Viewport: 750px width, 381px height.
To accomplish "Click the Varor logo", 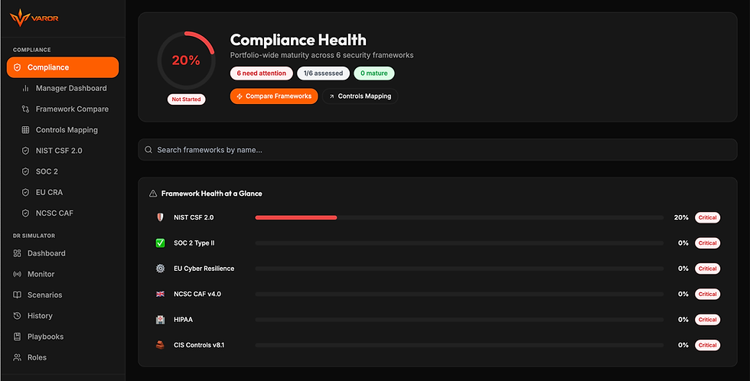I will [x=34, y=18].
